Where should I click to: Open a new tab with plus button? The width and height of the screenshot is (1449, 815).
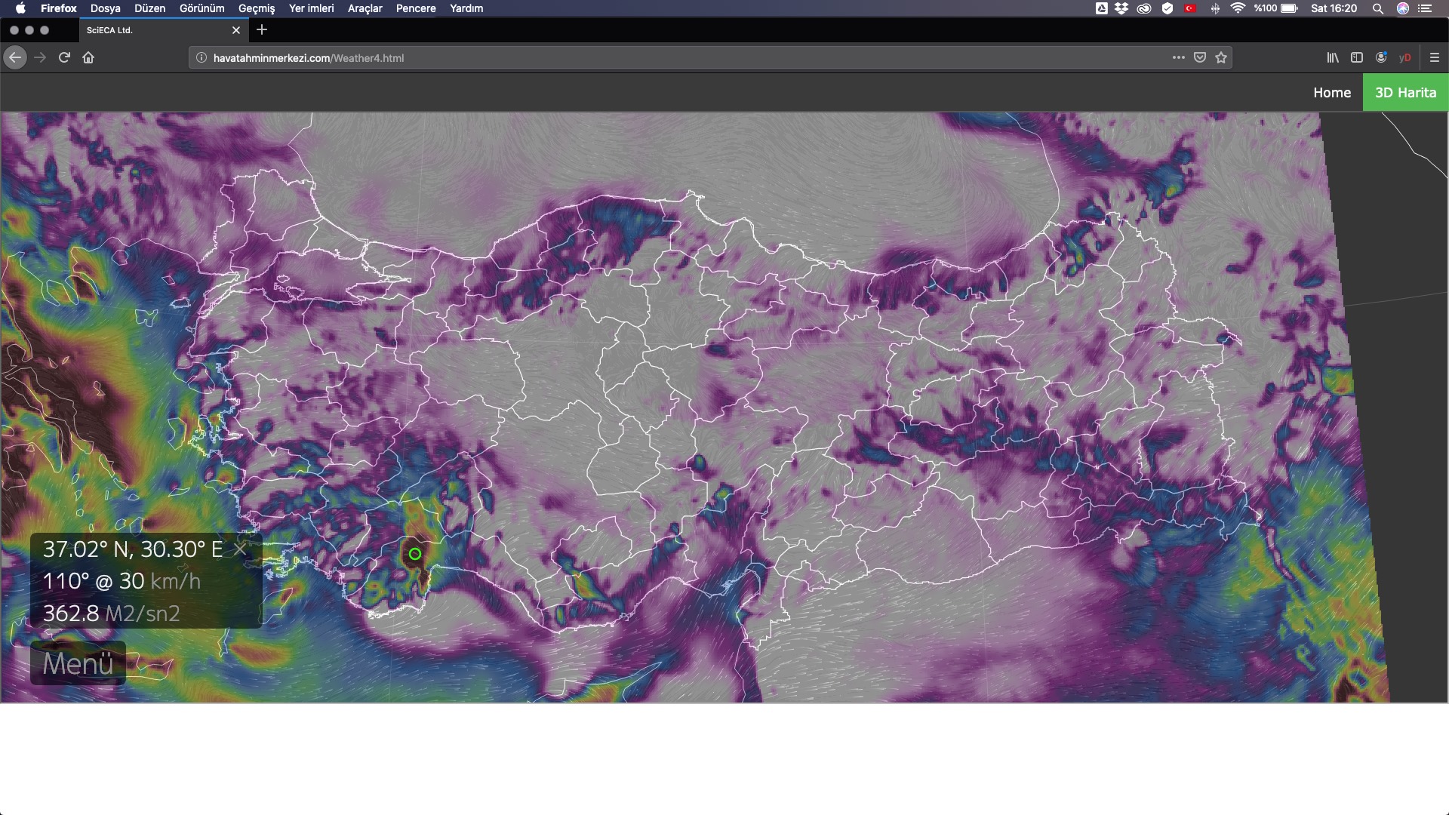point(262,29)
